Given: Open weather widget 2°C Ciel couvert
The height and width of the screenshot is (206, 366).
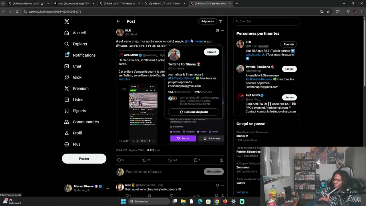Looking at the screenshot, I should [x=11, y=201].
